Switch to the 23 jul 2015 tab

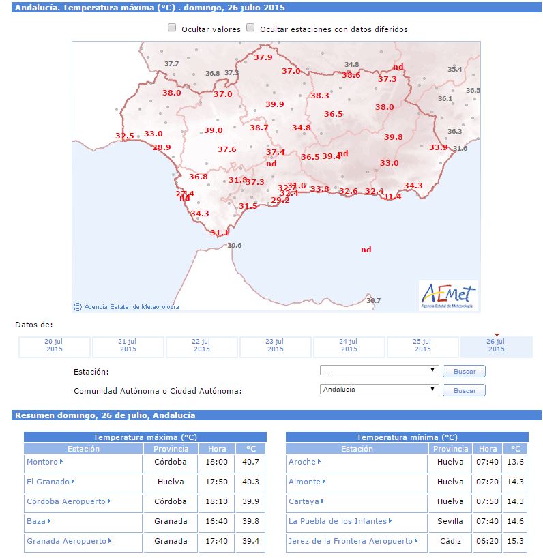pyautogui.click(x=276, y=347)
